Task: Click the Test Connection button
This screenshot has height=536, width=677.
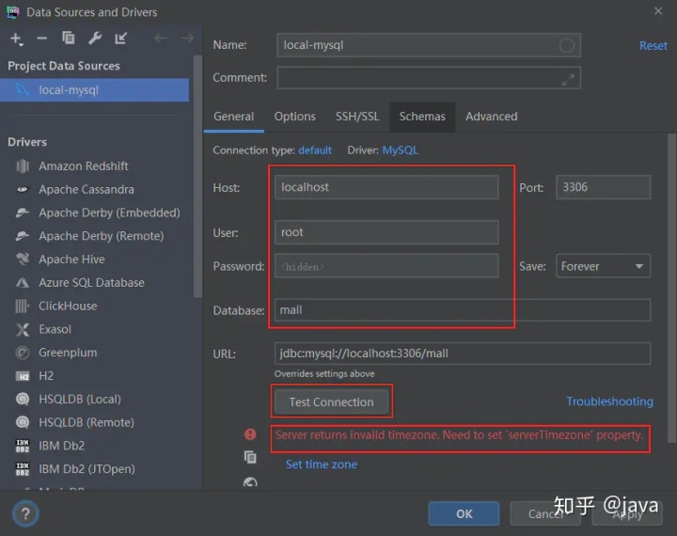Action: pyautogui.click(x=332, y=402)
